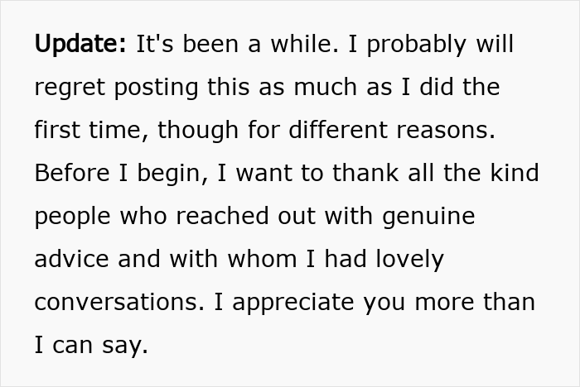Click the word 'Before' starting the sentence
Screen dimensions: 580x387
pyautogui.click(x=69, y=174)
